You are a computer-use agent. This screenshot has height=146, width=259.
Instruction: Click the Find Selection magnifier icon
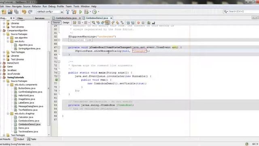click(x=93, y=23)
